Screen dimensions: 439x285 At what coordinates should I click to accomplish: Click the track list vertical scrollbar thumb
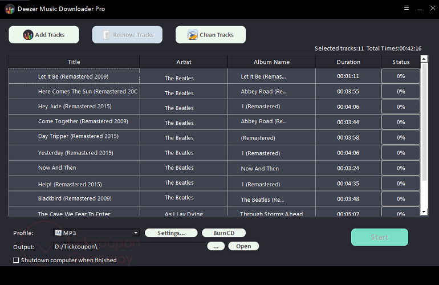pos(424,122)
